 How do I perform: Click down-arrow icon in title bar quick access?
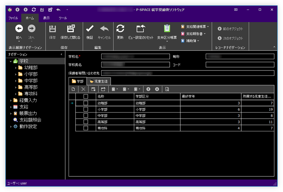[x=26, y=9]
